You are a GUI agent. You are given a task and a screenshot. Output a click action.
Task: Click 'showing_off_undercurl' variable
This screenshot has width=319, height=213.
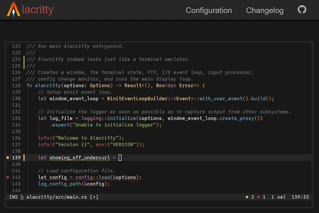pos(80,158)
